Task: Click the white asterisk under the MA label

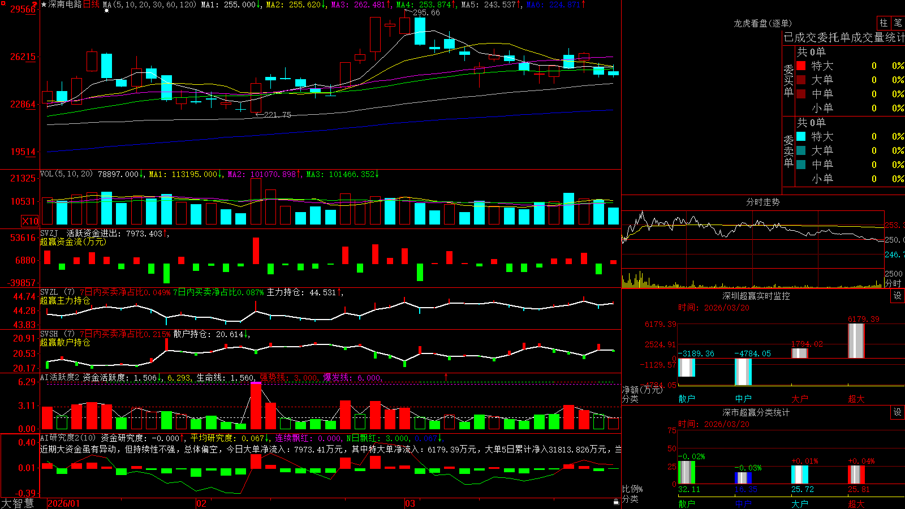Action: point(106,11)
